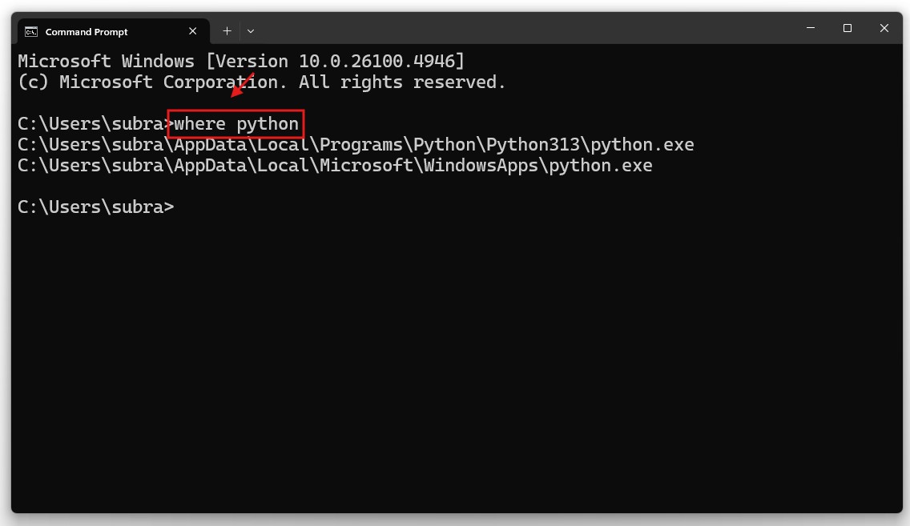Click the Microsoft Windows version line
Viewport: 910px width, 526px height.
pyautogui.click(x=240, y=62)
